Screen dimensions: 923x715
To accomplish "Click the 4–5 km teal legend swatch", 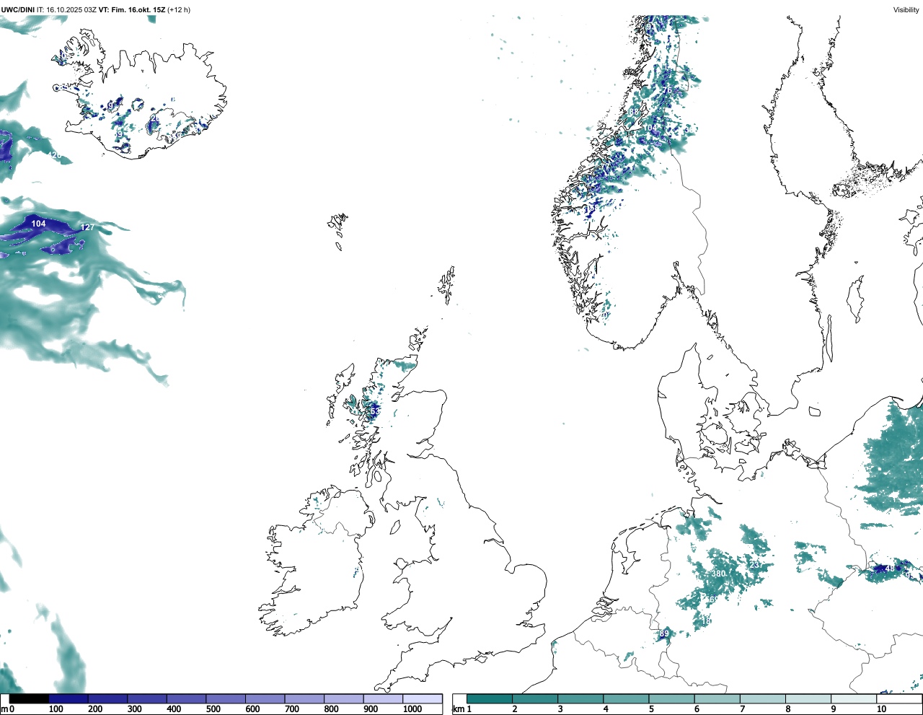I will click(626, 698).
